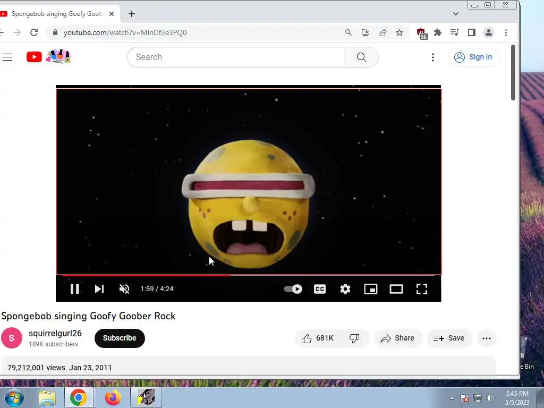Click the Chrome taskbar icon
This screenshot has height=408, width=544.
tap(79, 397)
